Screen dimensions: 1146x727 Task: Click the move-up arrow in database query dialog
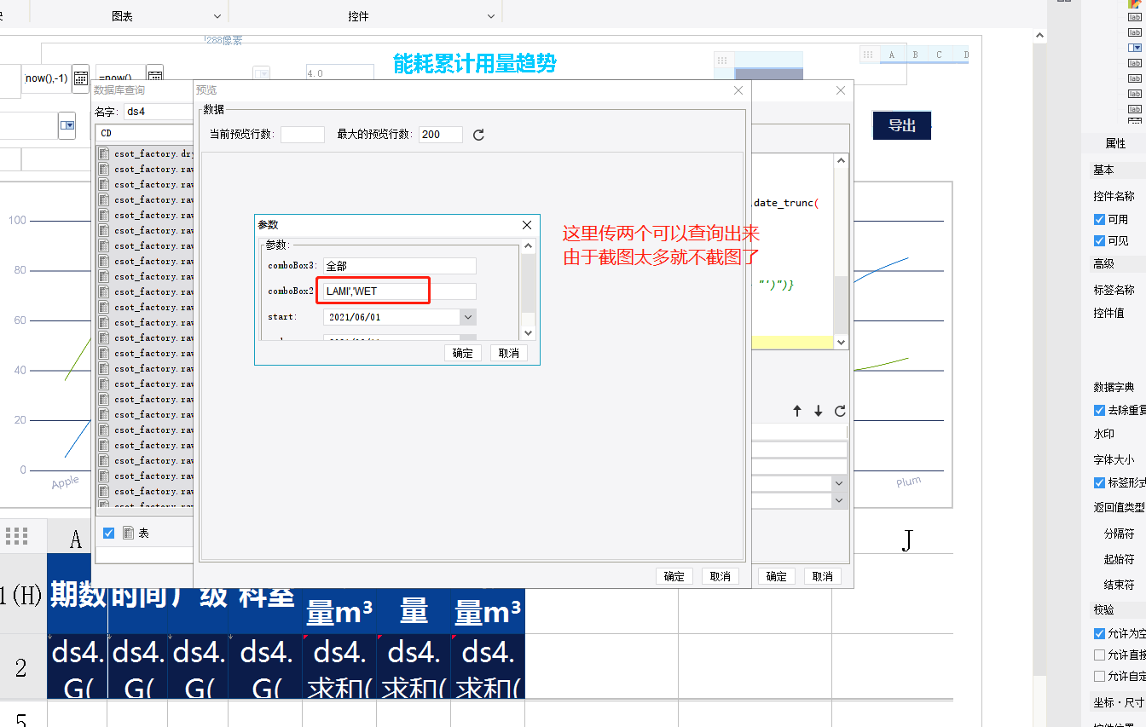pyautogui.click(x=797, y=411)
